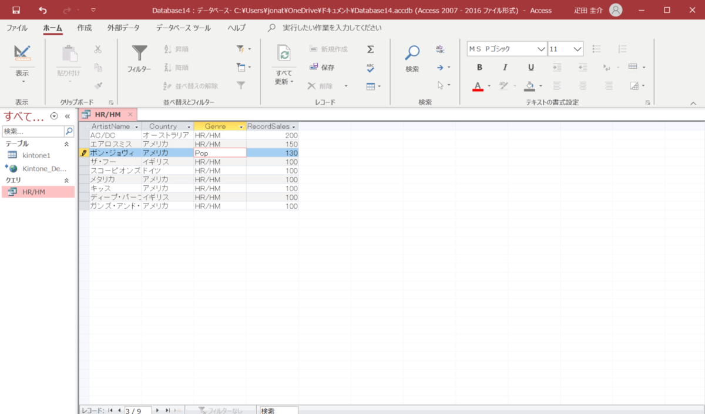Click the large フィルター funnel icon
The width and height of the screenshot is (705, 414).
coord(139,54)
